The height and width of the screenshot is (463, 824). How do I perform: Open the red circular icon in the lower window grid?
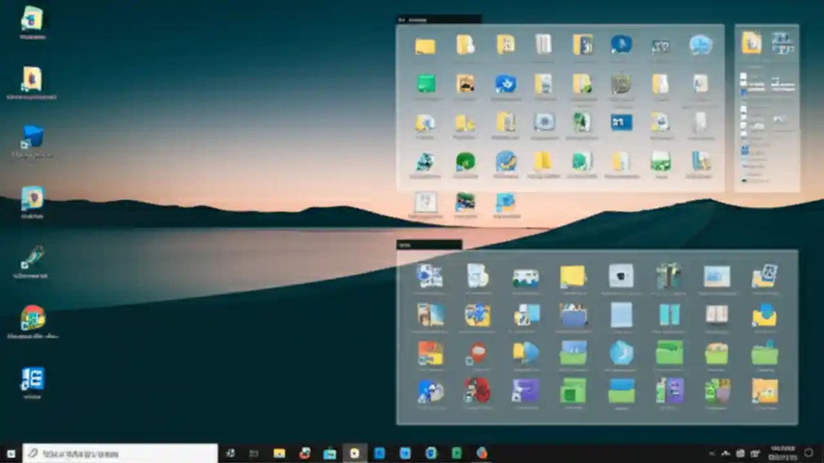click(x=477, y=354)
